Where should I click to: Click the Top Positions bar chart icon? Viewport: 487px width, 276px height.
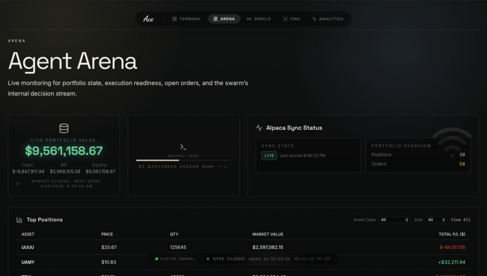[19, 220]
